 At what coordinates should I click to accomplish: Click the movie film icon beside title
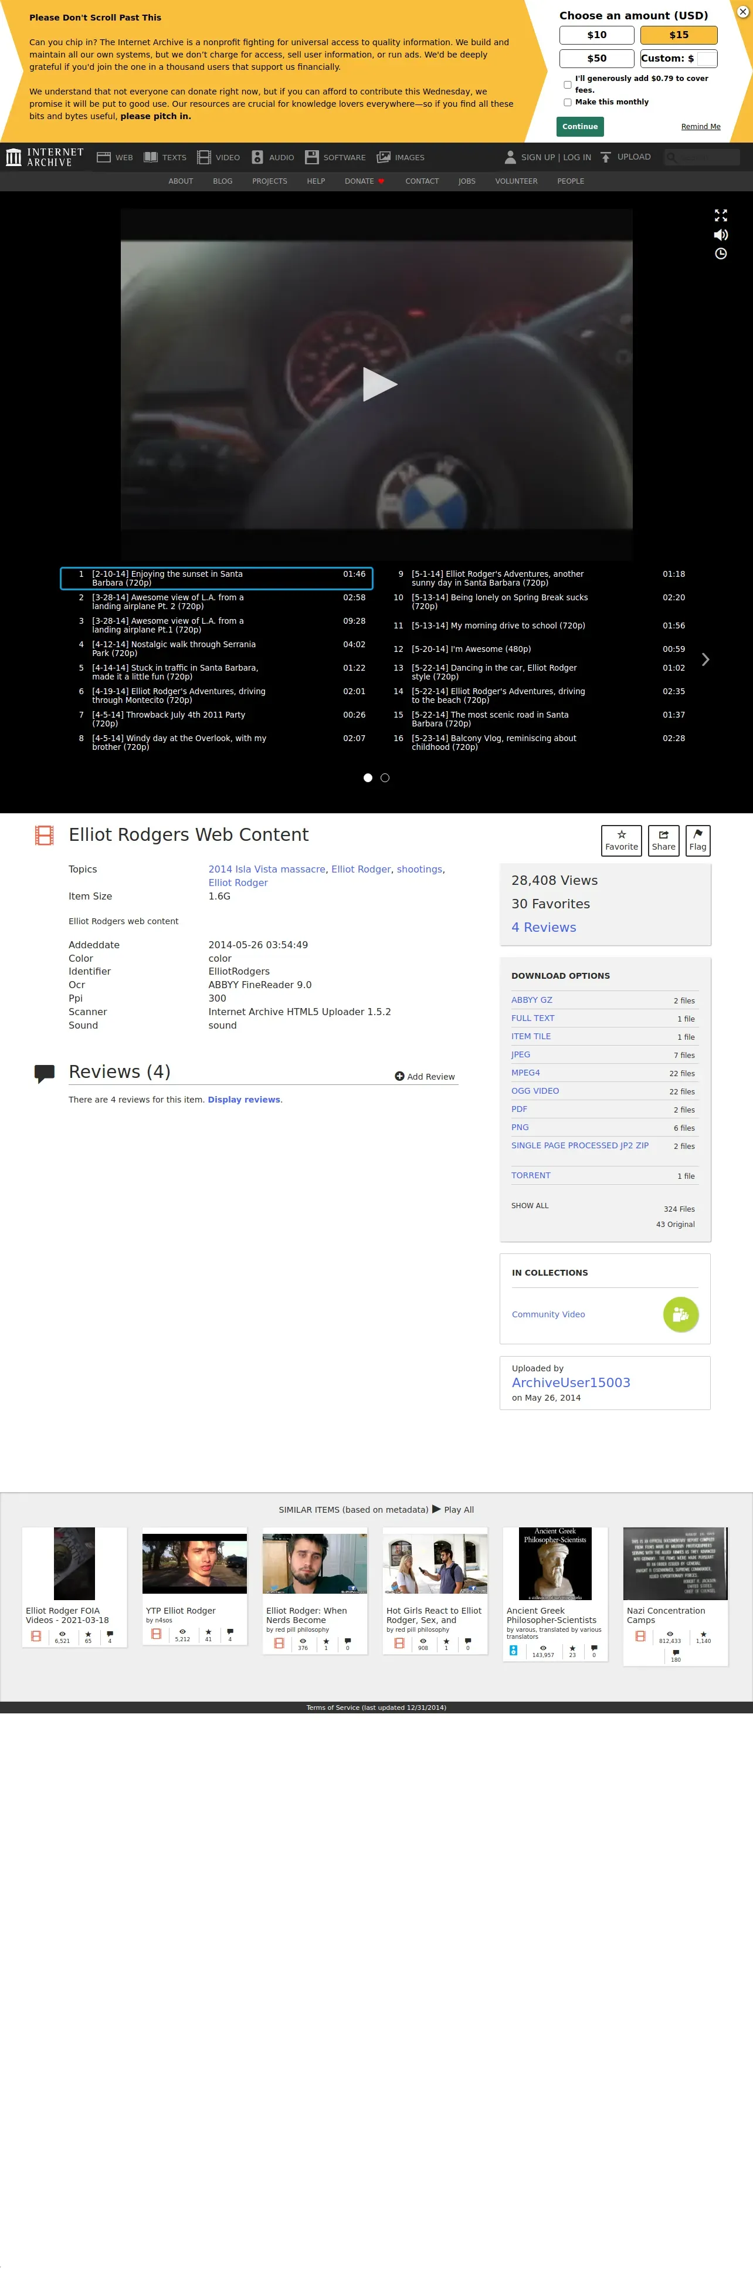[44, 835]
